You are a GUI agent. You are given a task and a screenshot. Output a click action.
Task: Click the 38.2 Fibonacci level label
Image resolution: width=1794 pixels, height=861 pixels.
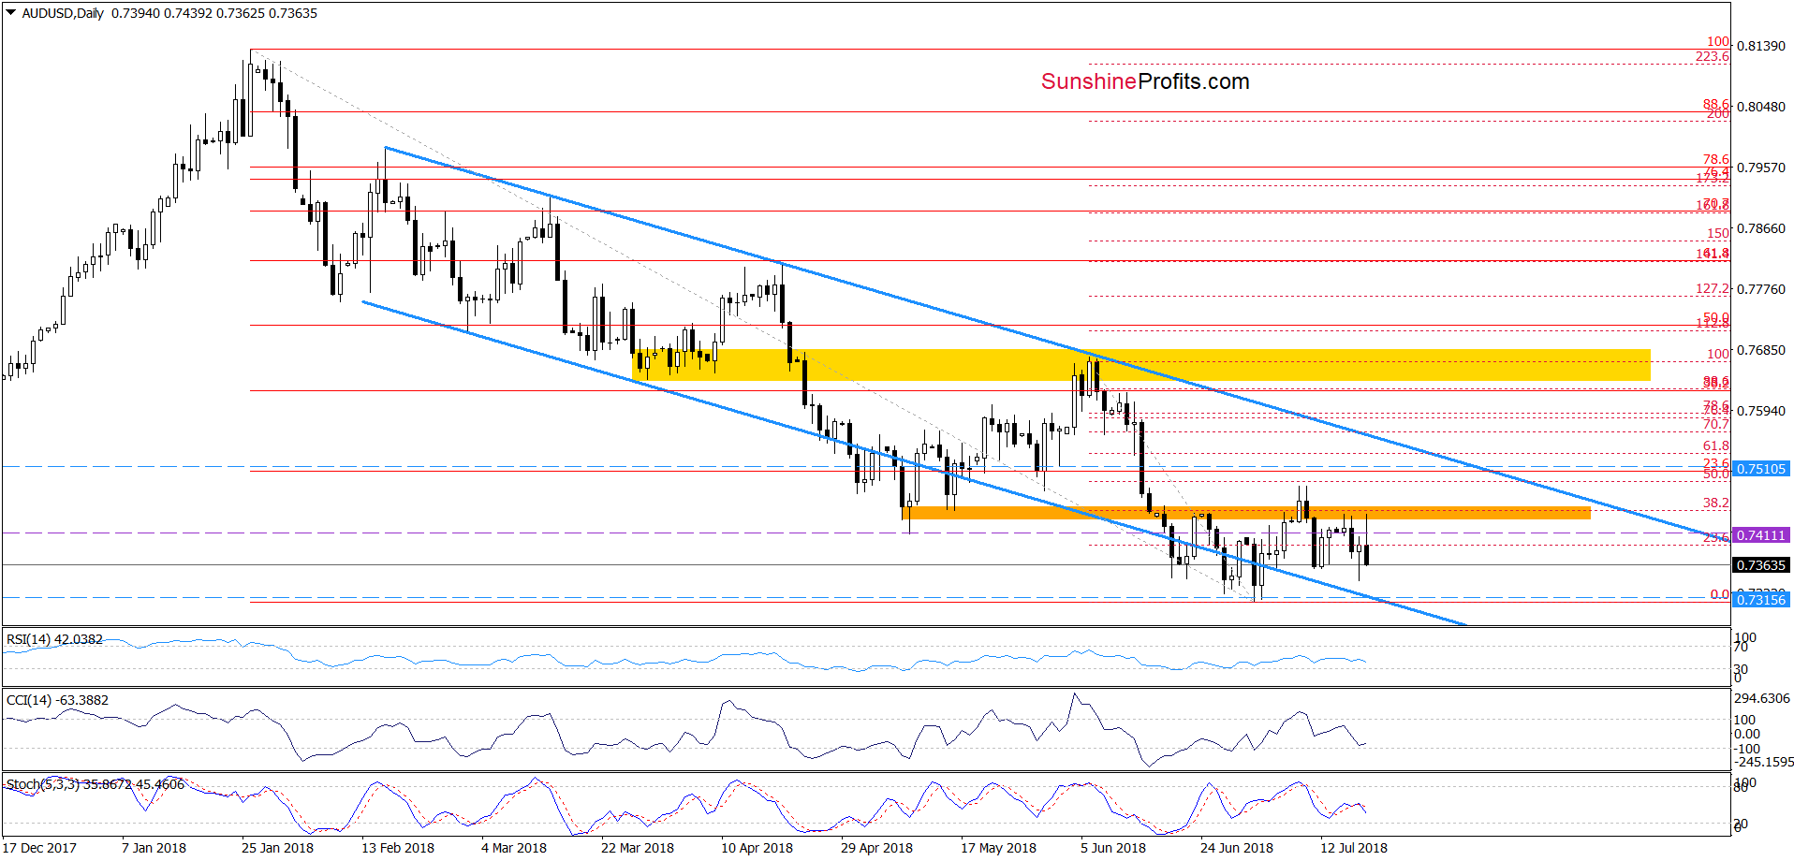(1716, 503)
